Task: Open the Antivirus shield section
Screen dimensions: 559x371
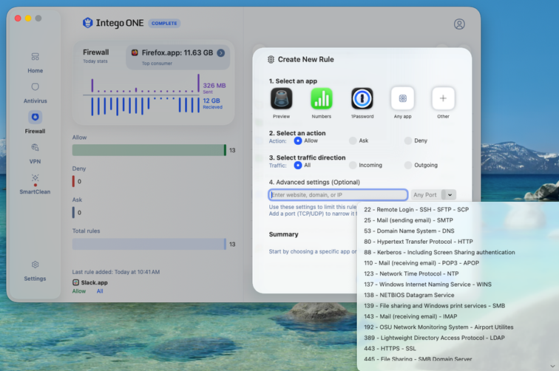Action: (x=35, y=92)
